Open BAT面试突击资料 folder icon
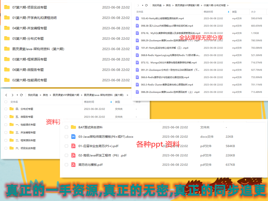 click(x=73, y=127)
